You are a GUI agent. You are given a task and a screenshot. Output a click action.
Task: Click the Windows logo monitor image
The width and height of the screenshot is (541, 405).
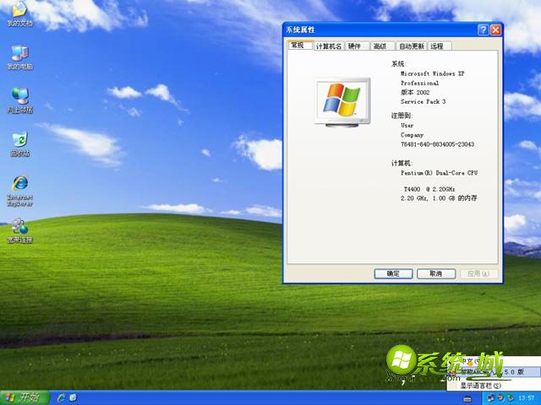[342, 102]
